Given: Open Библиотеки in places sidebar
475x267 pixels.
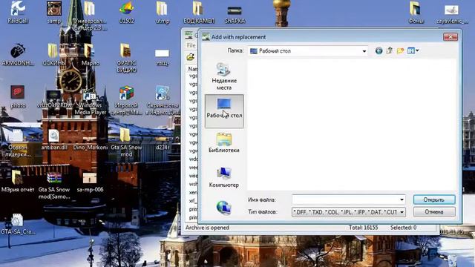Looking at the screenshot, I should 224,143.
